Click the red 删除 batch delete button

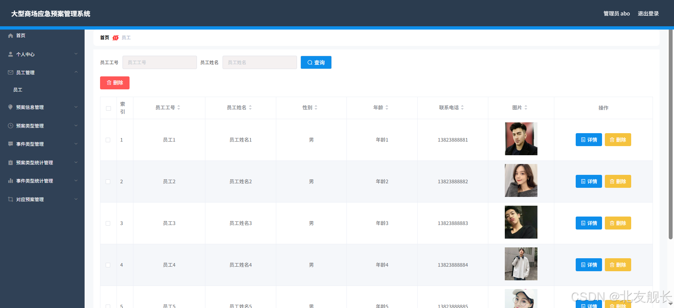pyautogui.click(x=115, y=83)
